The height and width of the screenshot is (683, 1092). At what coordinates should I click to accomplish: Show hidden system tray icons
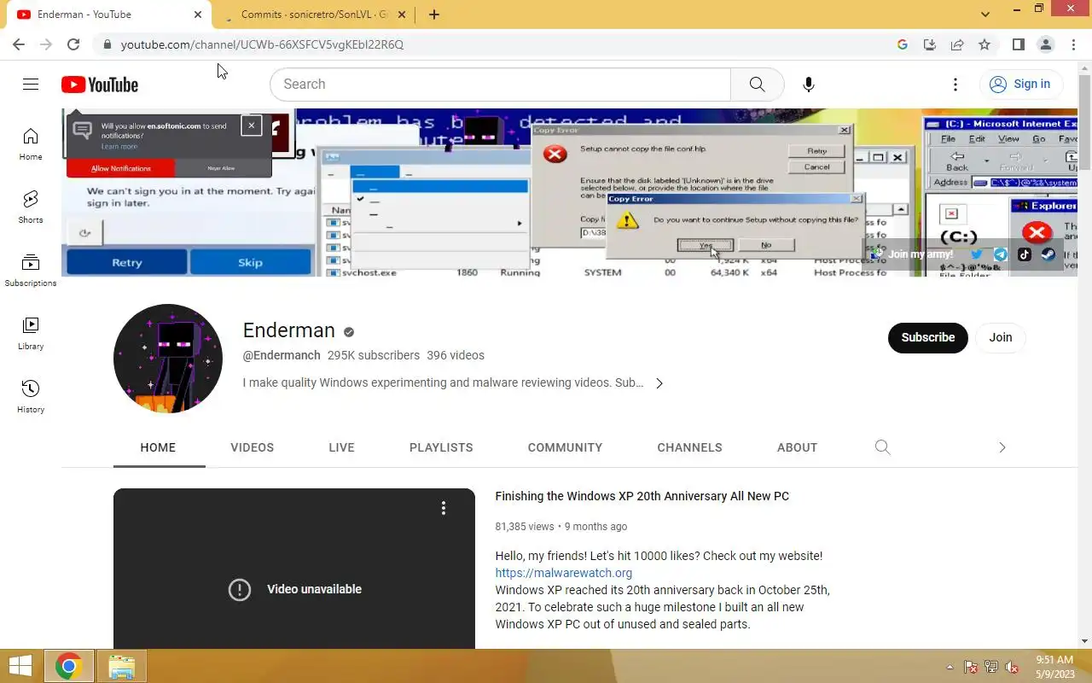tap(950, 667)
